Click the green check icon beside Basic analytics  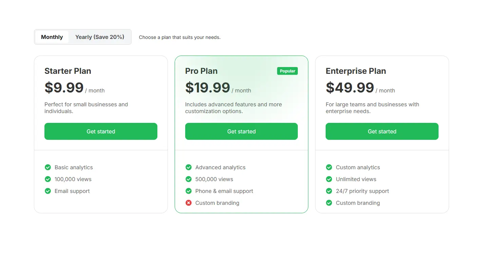[x=48, y=167]
